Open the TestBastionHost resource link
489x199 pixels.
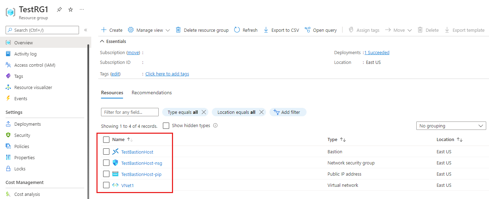[x=137, y=152]
